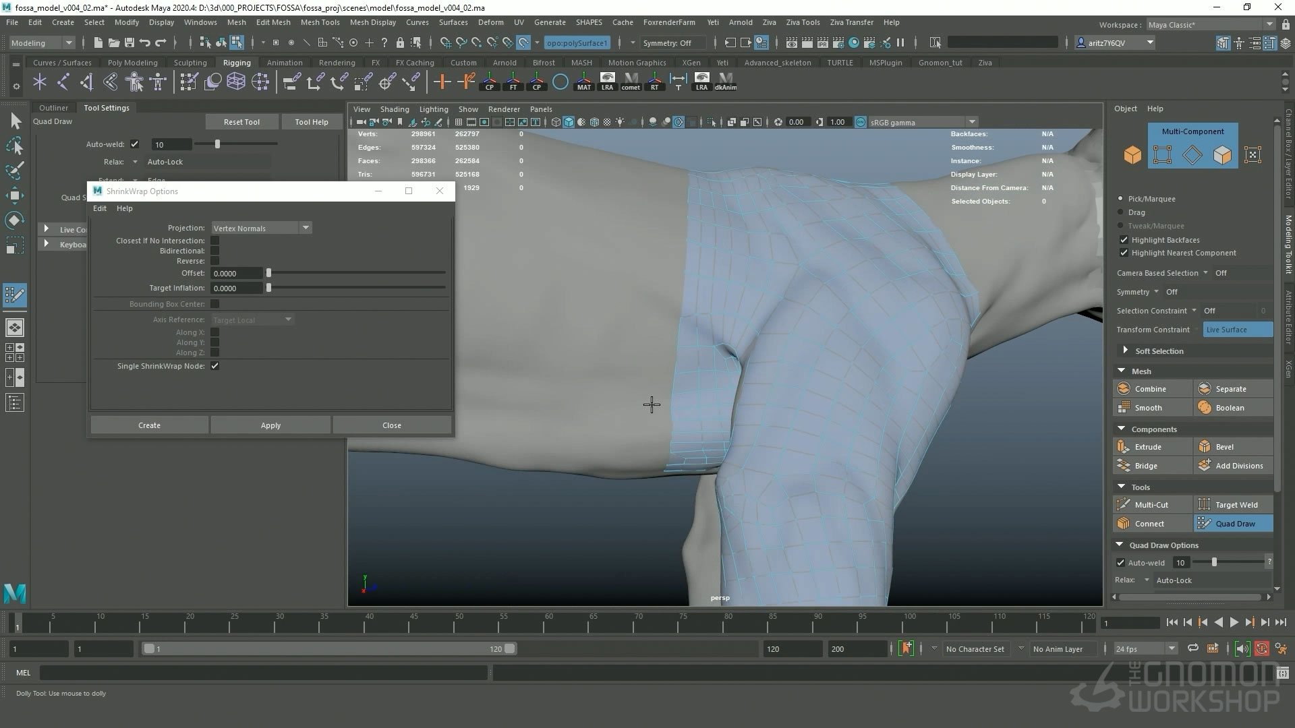Click the Extrude components icon

click(x=1124, y=447)
